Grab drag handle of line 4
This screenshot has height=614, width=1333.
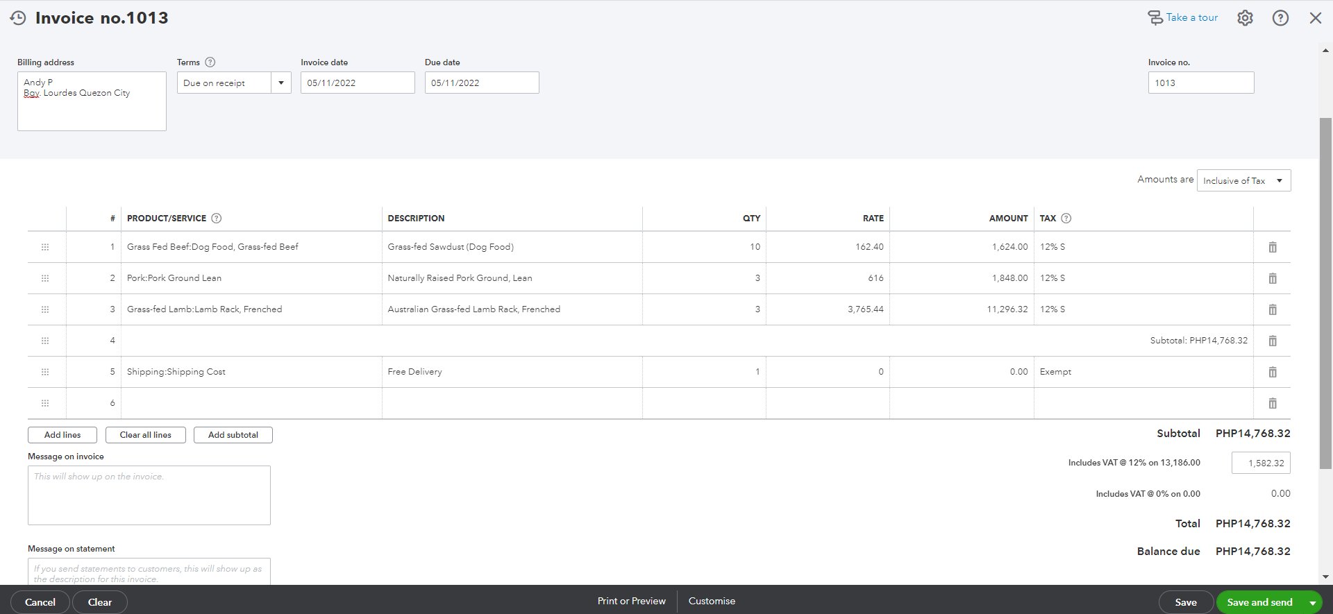(x=45, y=341)
